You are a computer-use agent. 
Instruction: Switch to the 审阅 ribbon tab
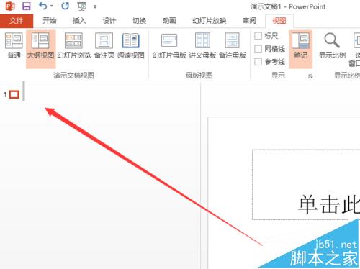(x=249, y=21)
